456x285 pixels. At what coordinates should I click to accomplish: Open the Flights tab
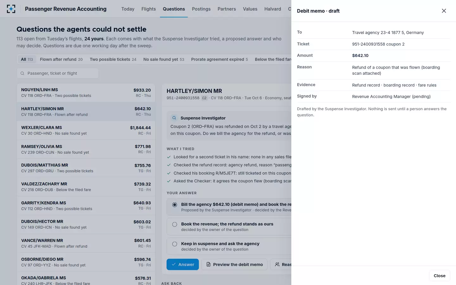[149, 9]
